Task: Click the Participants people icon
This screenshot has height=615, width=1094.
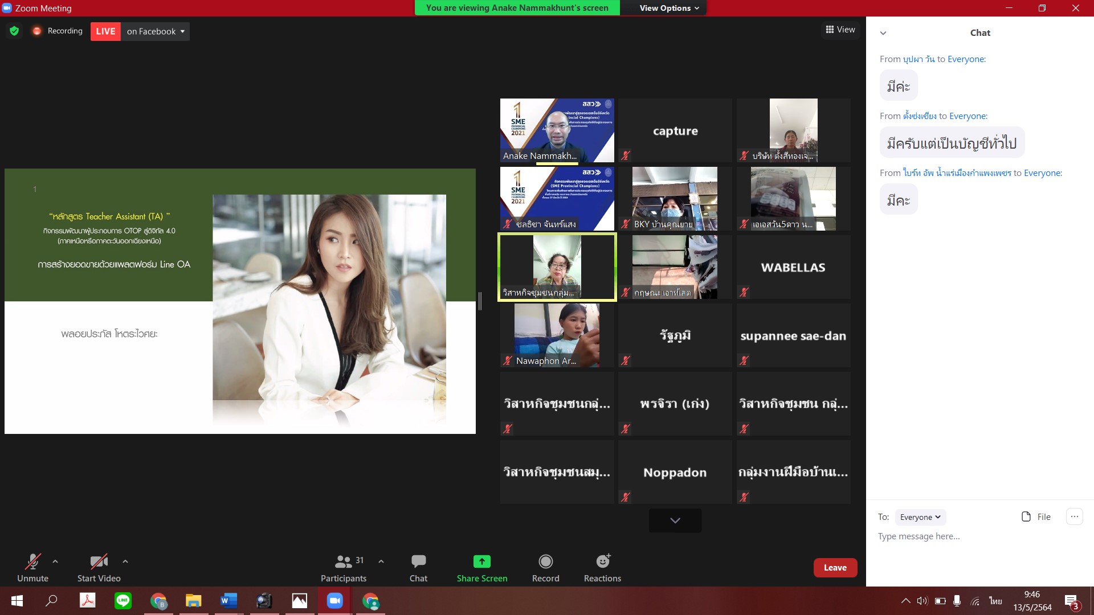Action: [x=343, y=561]
